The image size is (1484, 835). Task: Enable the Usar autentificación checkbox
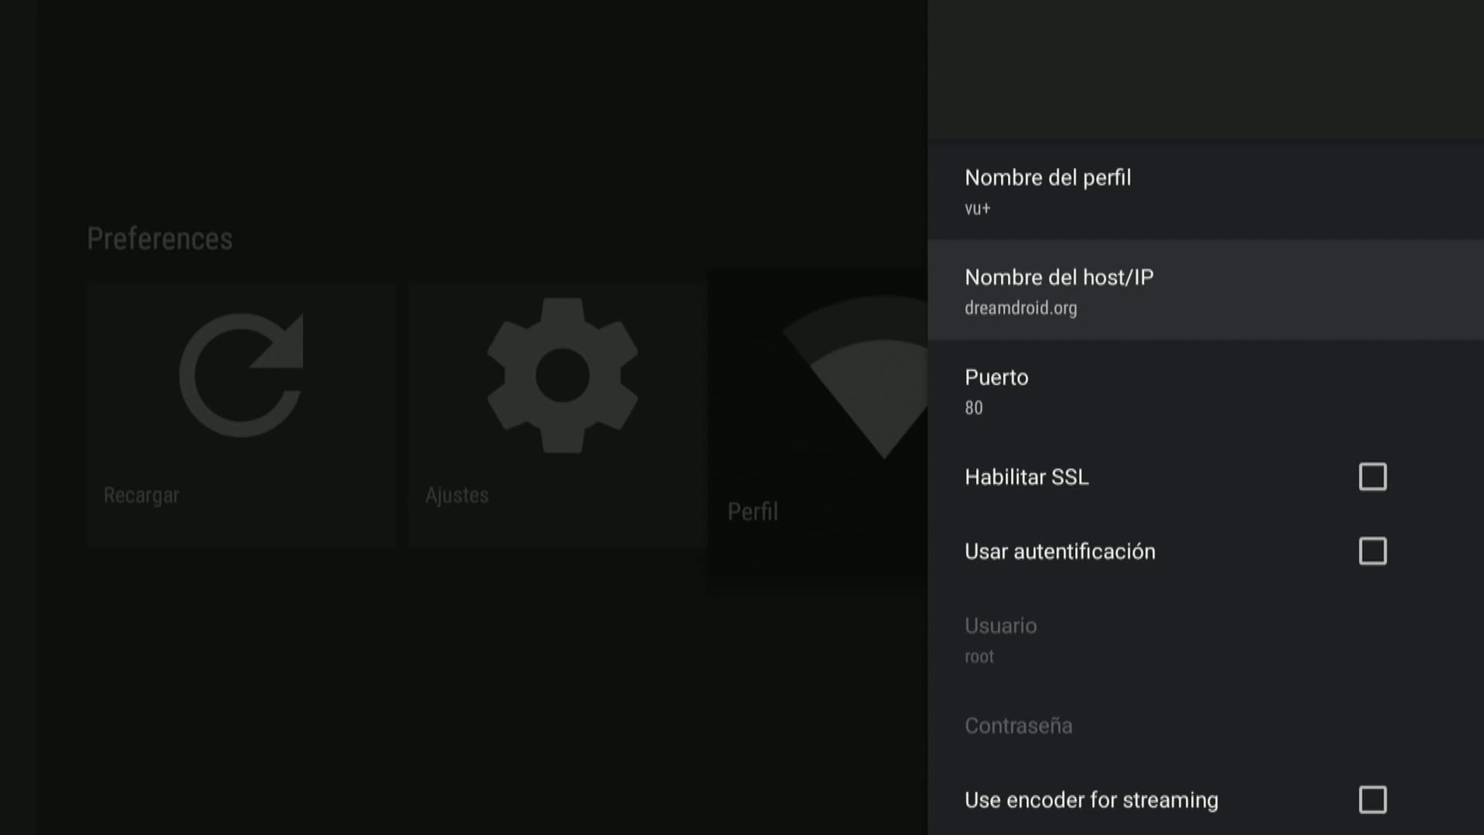(x=1373, y=551)
